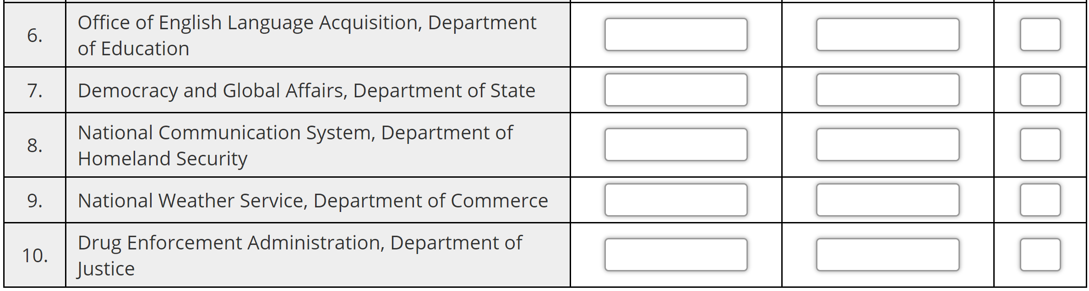The height and width of the screenshot is (291, 1089).
Task: Select the first text field for National Weather Service
Action: [675, 200]
